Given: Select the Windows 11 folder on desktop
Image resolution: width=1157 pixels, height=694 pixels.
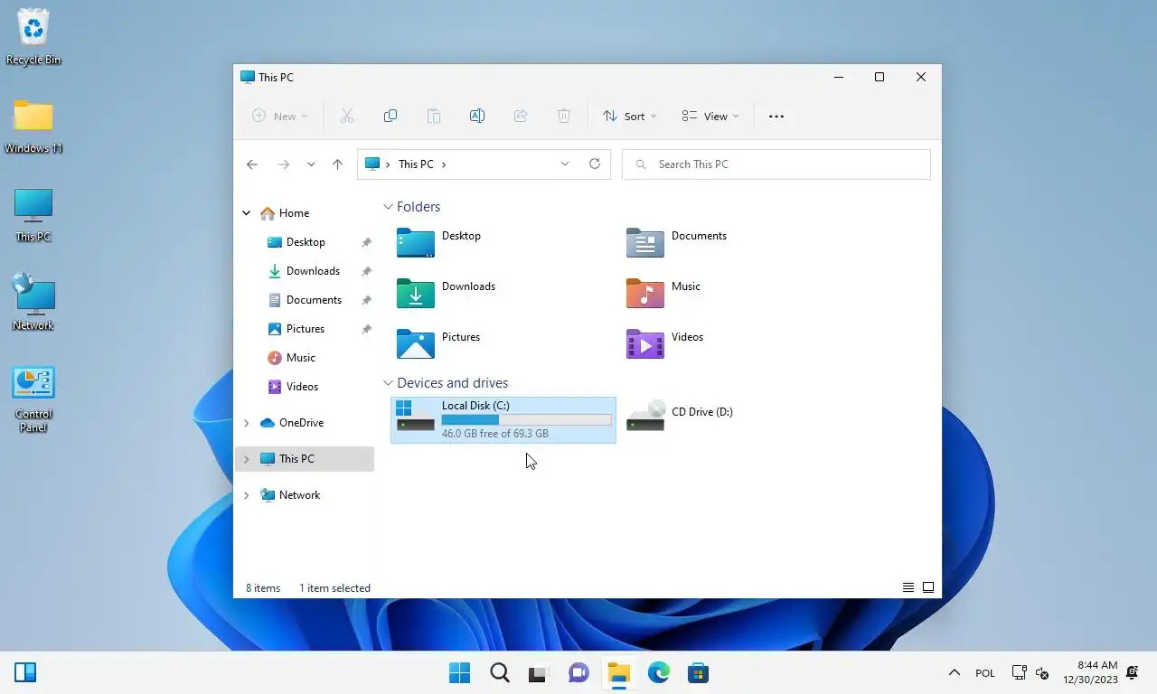Looking at the screenshot, I should (x=33, y=127).
